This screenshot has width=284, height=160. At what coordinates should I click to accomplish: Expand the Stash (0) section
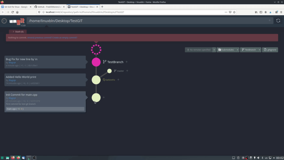[x=18, y=32]
